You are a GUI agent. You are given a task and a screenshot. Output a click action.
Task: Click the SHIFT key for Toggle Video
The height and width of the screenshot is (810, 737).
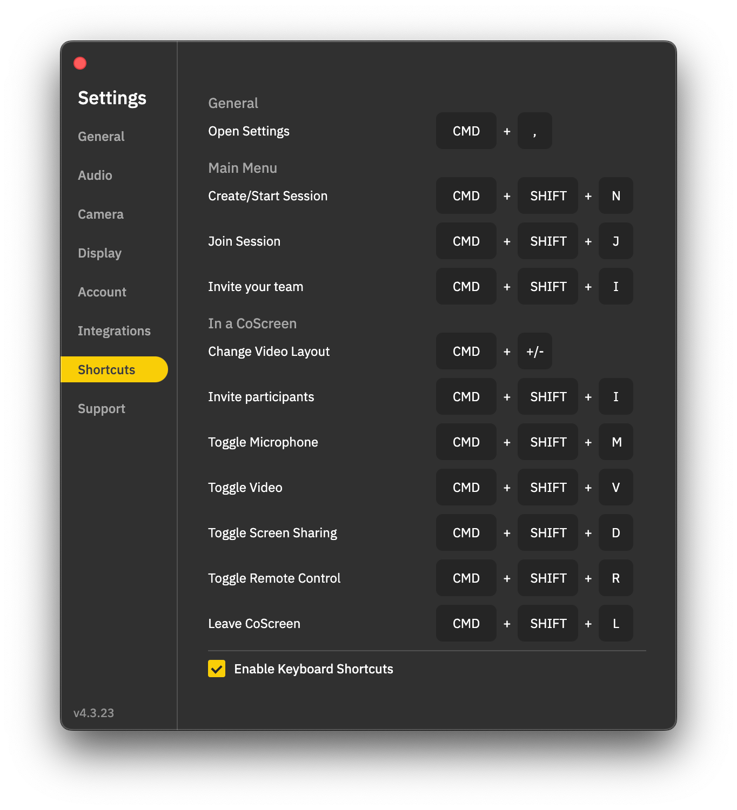coord(548,487)
